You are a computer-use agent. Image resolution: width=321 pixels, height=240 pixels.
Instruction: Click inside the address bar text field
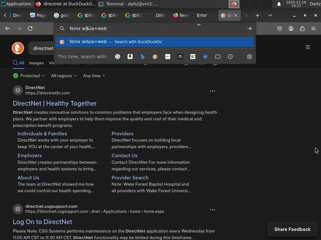(155, 28)
